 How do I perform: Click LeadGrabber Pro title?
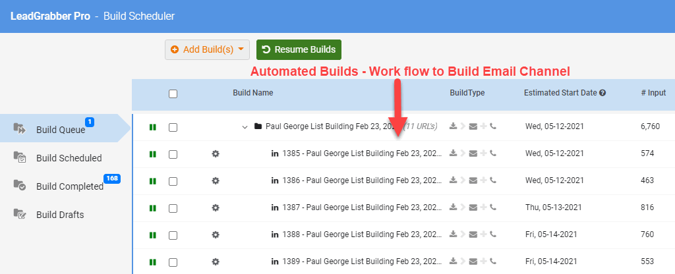click(x=50, y=16)
